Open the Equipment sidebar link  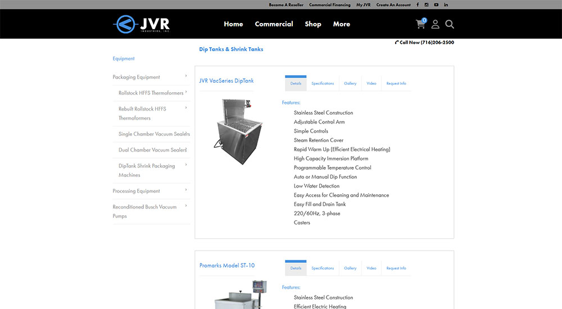[x=124, y=58]
